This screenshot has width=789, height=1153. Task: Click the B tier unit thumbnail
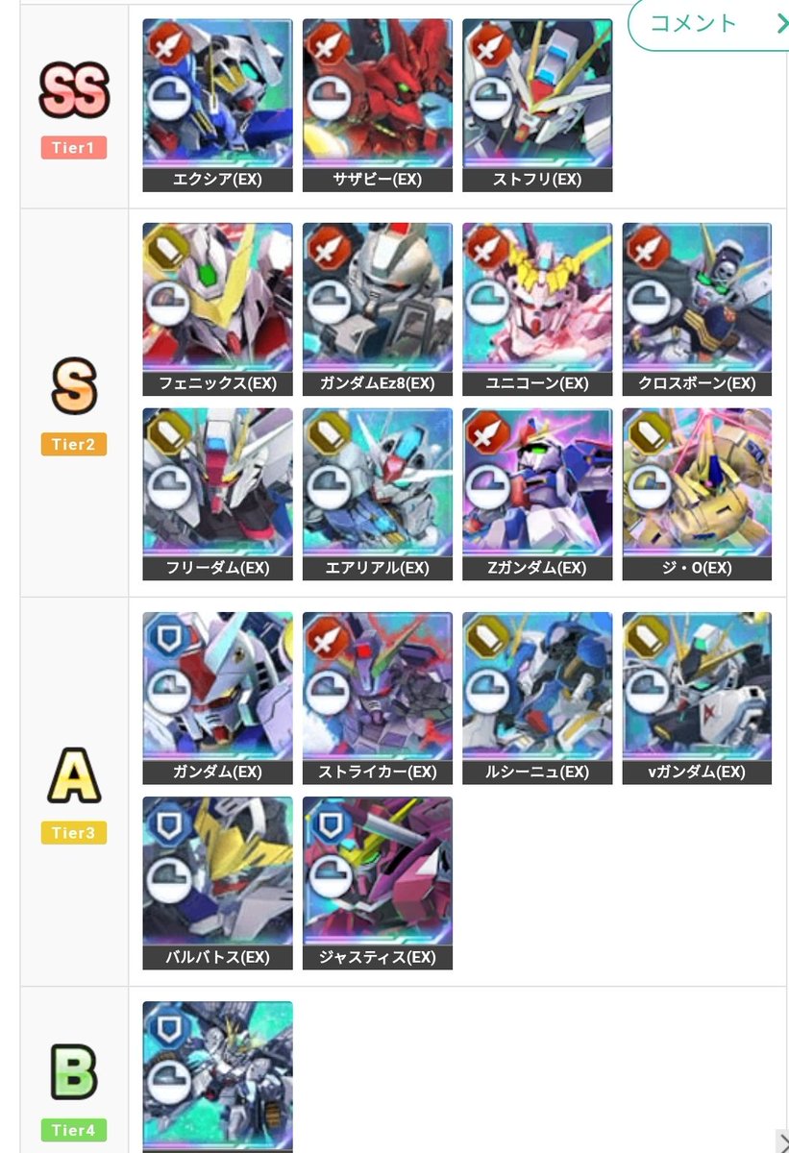tap(217, 1076)
